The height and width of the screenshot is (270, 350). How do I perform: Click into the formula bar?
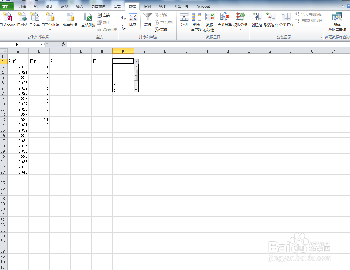coord(208,44)
